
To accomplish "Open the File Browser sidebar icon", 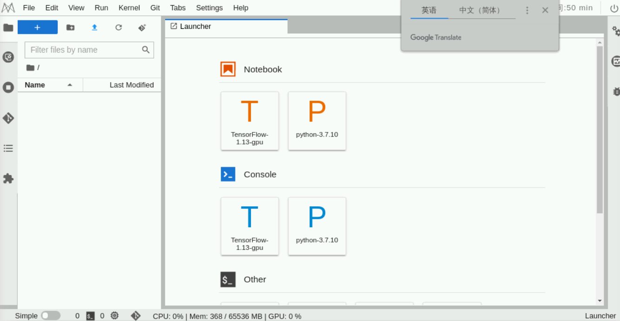I will [8, 27].
